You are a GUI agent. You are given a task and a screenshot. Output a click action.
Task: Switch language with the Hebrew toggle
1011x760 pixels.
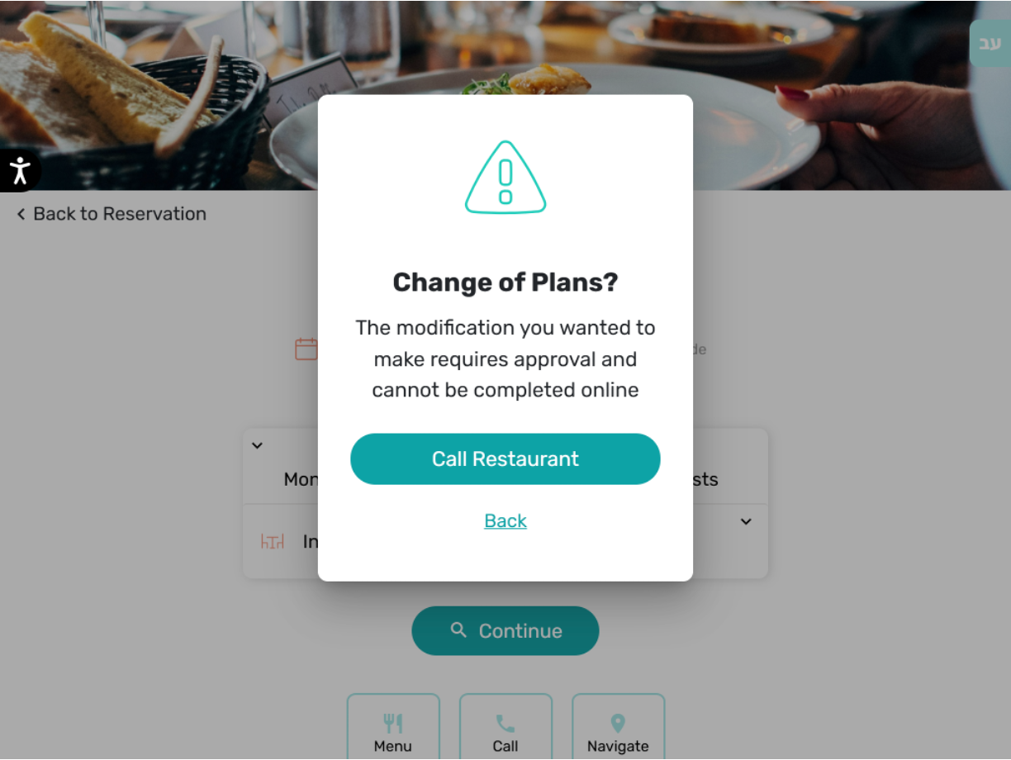tap(990, 43)
